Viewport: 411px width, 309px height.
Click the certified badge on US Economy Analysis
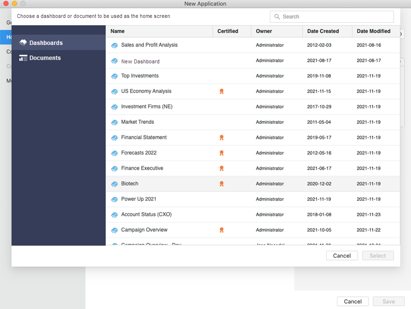pos(221,91)
